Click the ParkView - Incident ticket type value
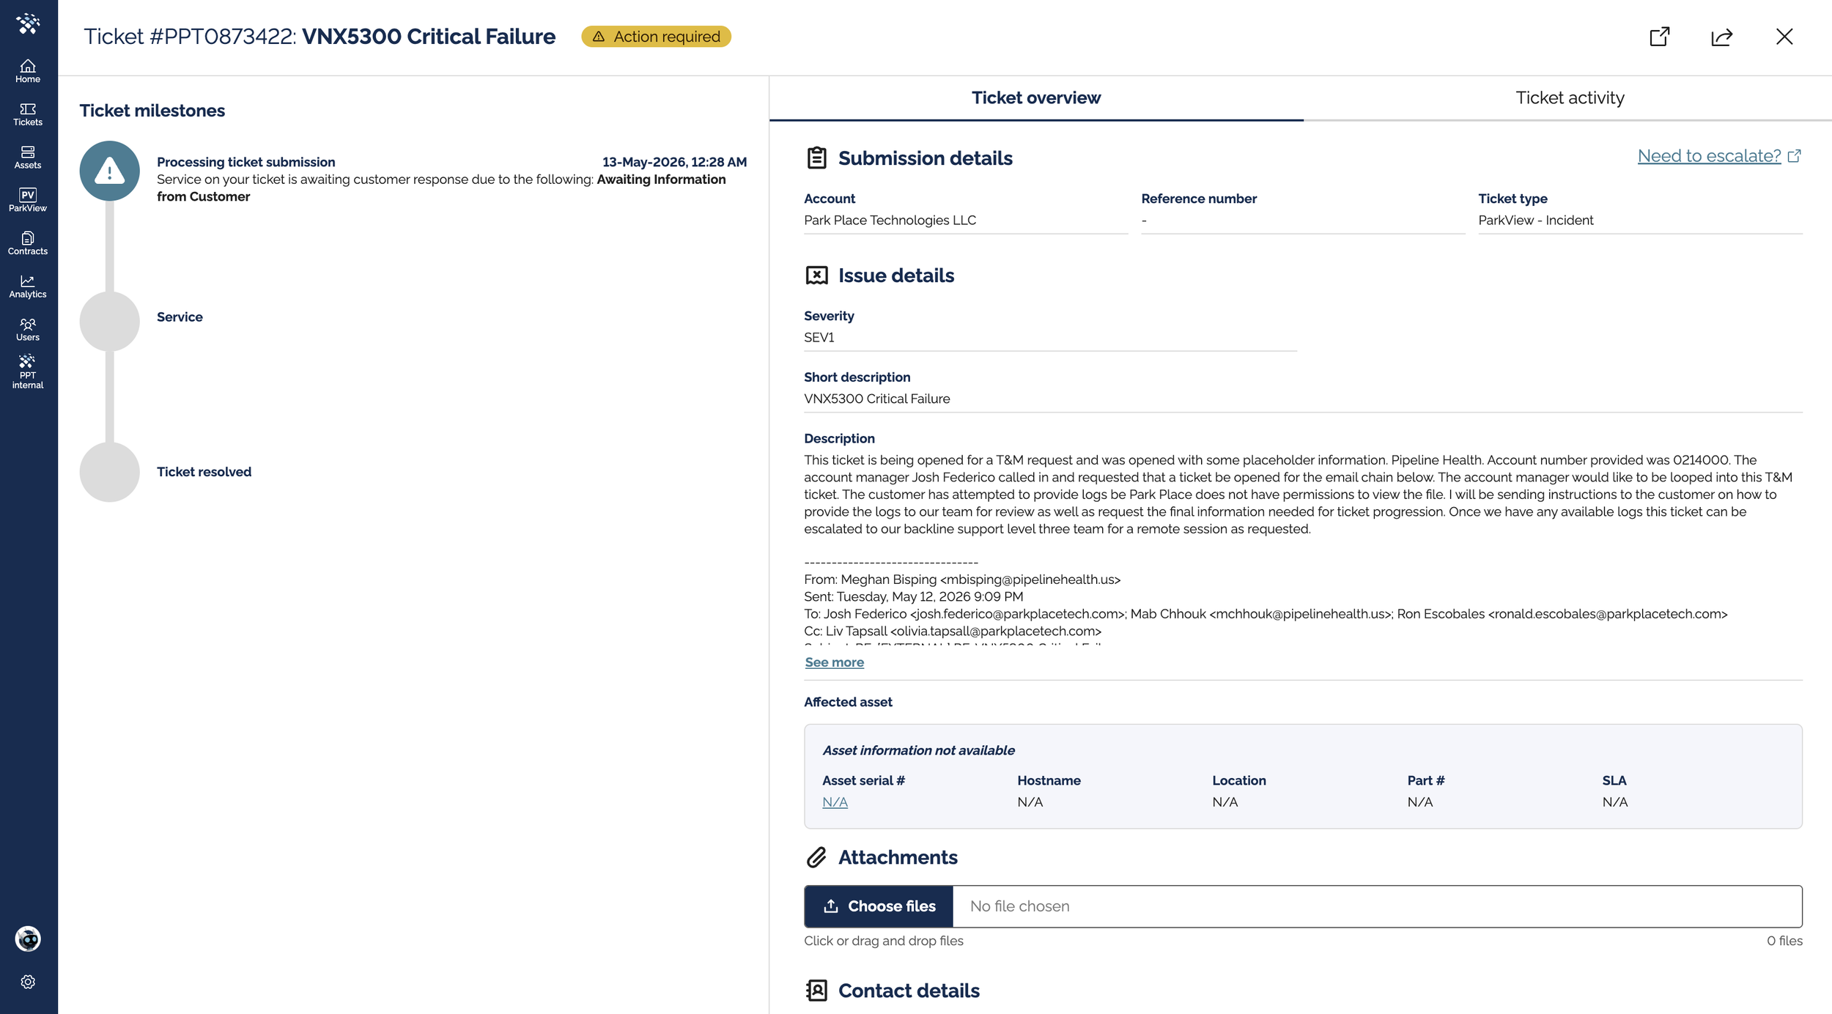This screenshot has width=1832, height=1014. coord(1536,221)
